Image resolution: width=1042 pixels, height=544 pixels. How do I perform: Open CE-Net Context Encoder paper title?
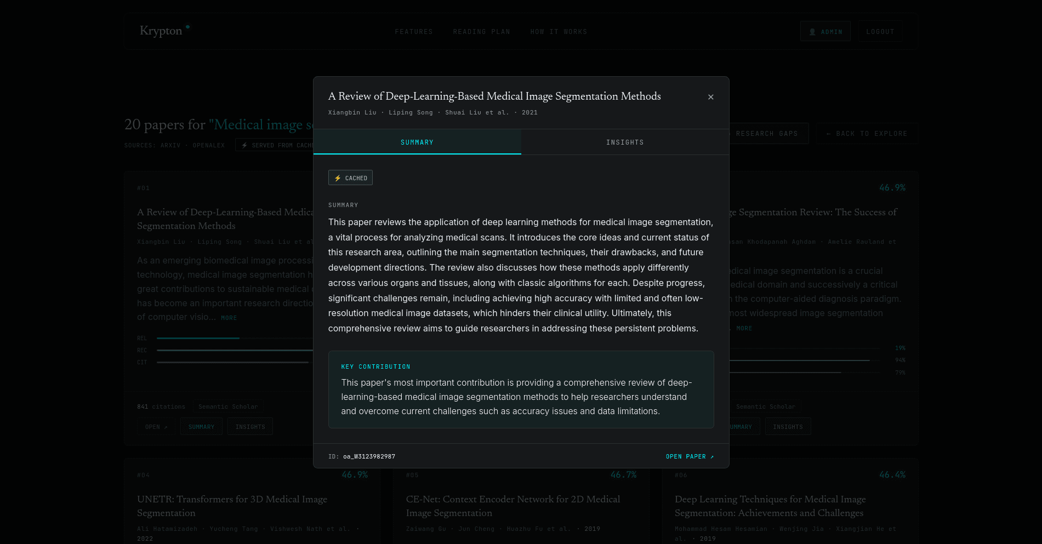[513, 506]
